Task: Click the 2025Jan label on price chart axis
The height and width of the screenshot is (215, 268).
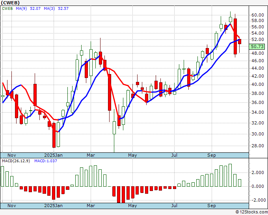Action: coord(53,155)
